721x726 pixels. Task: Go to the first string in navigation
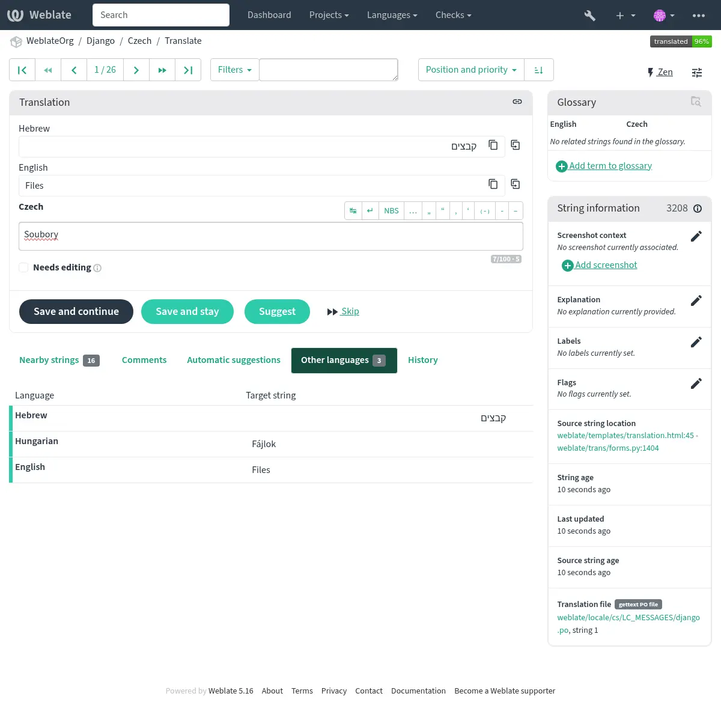[22, 70]
